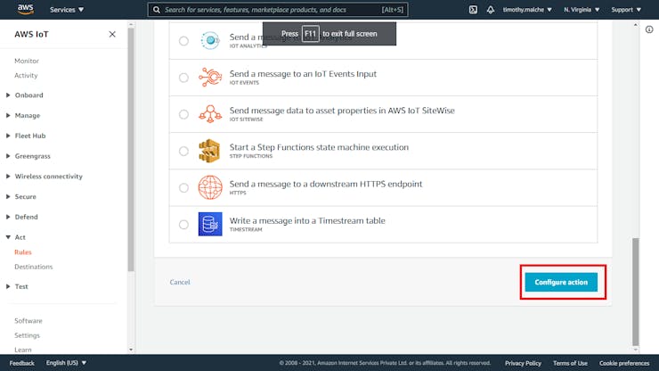This screenshot has width=659, height=371.
Task: Click the Step Functions service icon
Action: click(x=209, y=151)
